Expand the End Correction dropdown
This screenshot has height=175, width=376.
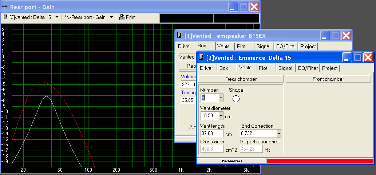(x=279, y=134)
